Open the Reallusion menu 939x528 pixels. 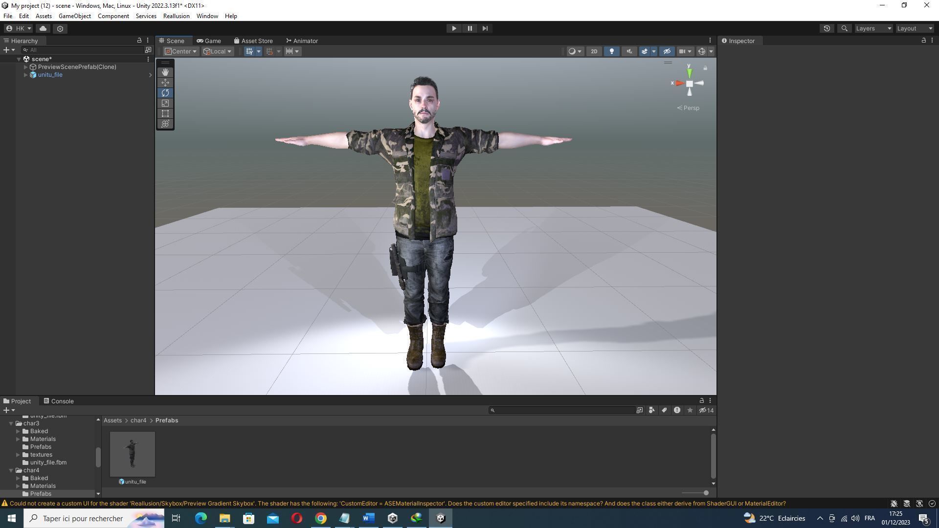point(176,16)
